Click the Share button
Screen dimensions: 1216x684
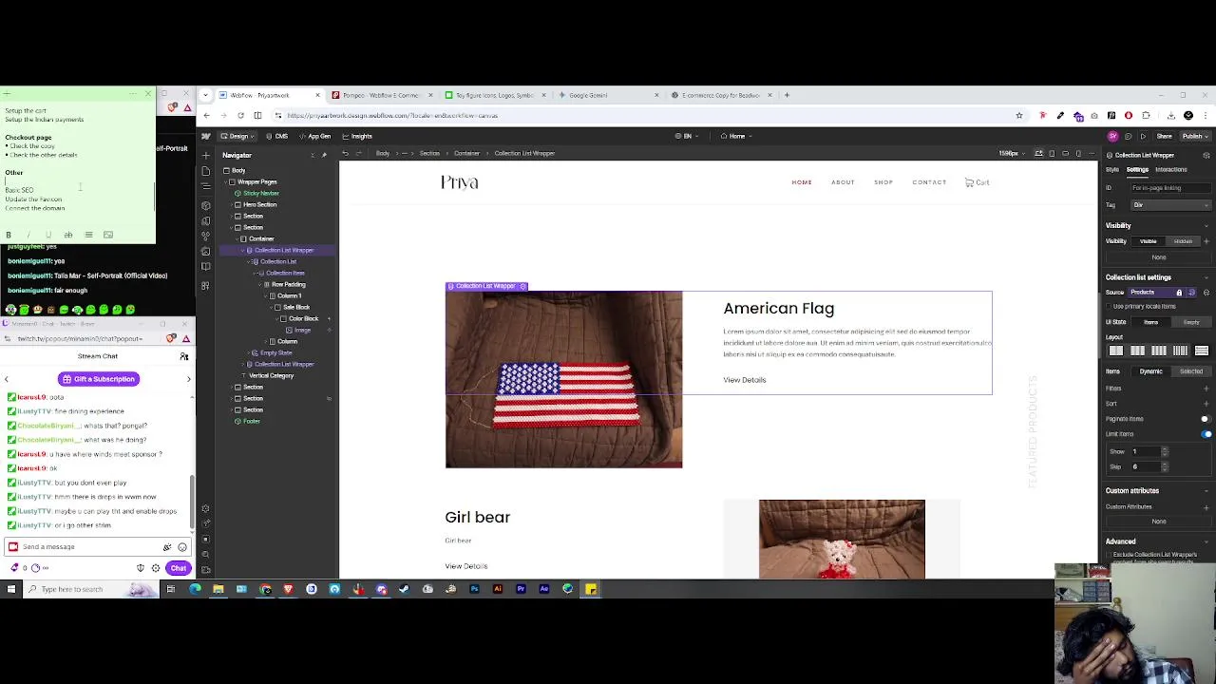point(1164,136)
